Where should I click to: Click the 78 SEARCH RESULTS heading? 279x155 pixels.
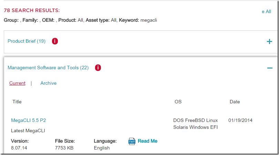(32, 10)
